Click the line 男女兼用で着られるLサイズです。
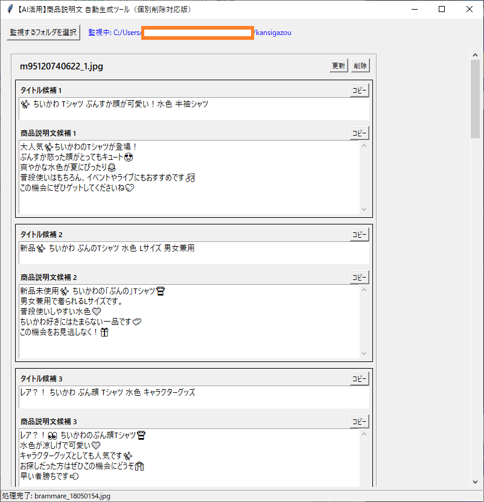Image resolution: width=484 pixels, height=502 pixels. (x=71, y=301)
